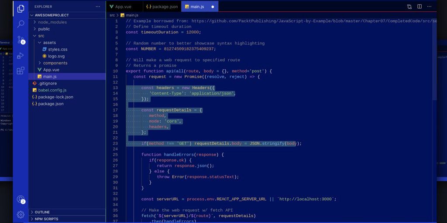Viewport: 447px width, 223px height.
Task: Click the src breadcrumb above the editor
Action: 112,15
